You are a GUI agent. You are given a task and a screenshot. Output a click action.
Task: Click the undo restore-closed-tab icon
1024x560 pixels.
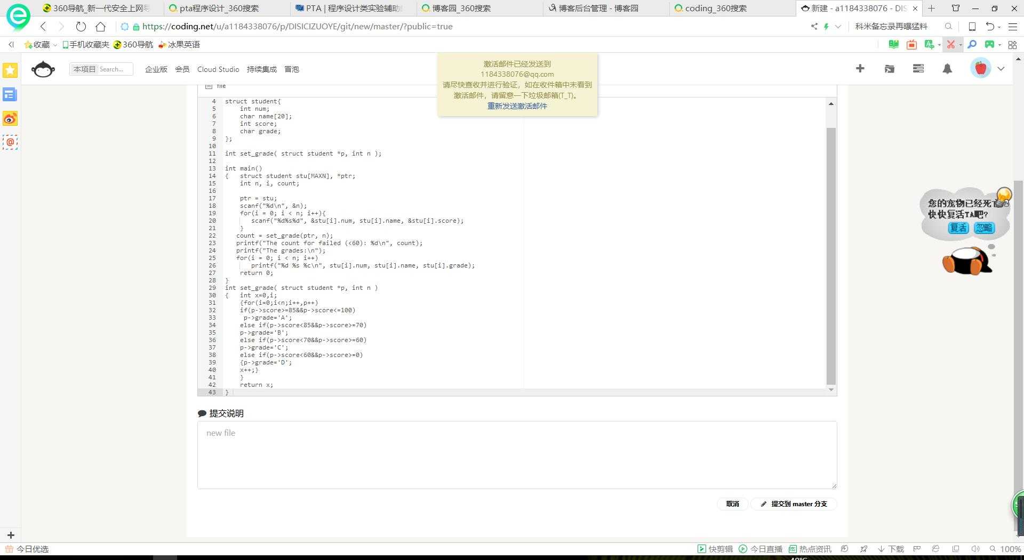(990, 26)
